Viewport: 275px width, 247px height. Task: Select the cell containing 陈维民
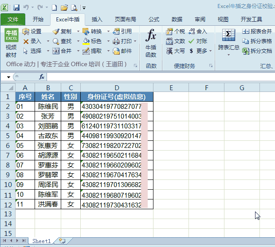48,106
